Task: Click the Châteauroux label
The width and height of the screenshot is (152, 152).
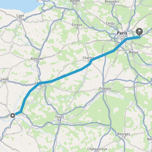Action: click(97, 149)
